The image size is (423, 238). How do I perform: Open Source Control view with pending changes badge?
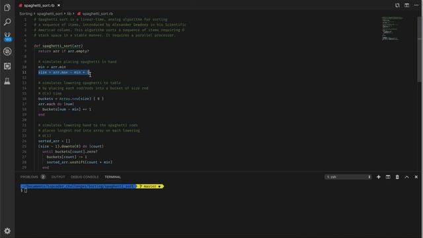tap(7, 37)
